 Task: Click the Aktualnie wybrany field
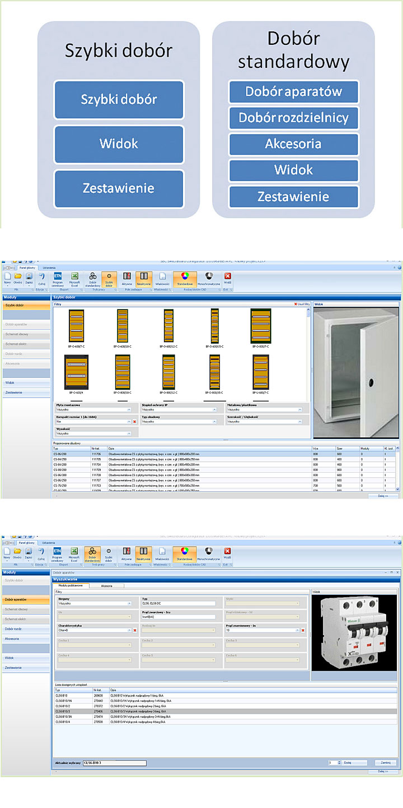click(x=114, y=763)
